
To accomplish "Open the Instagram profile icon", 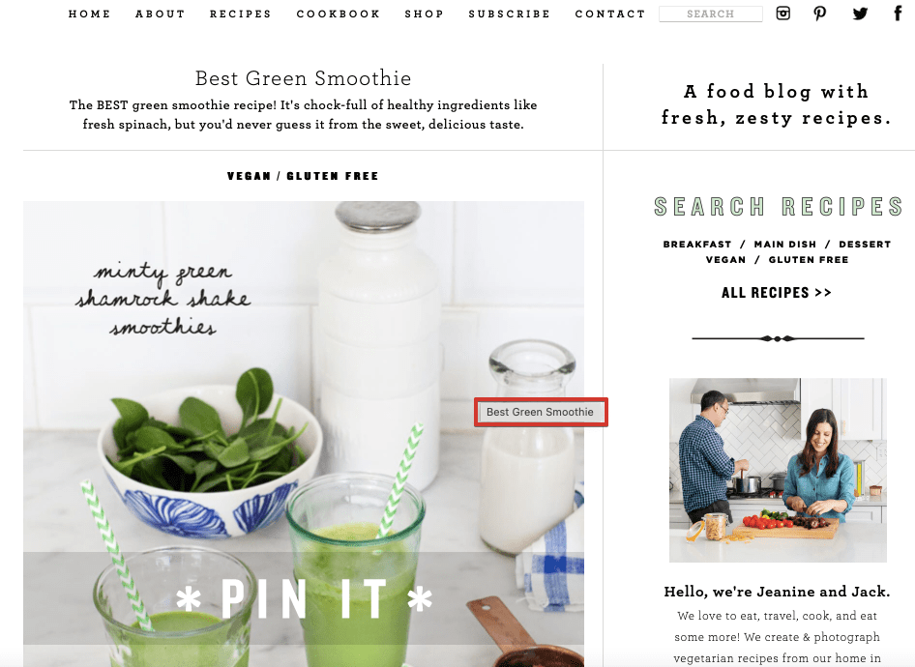I will tap(783, 13).
